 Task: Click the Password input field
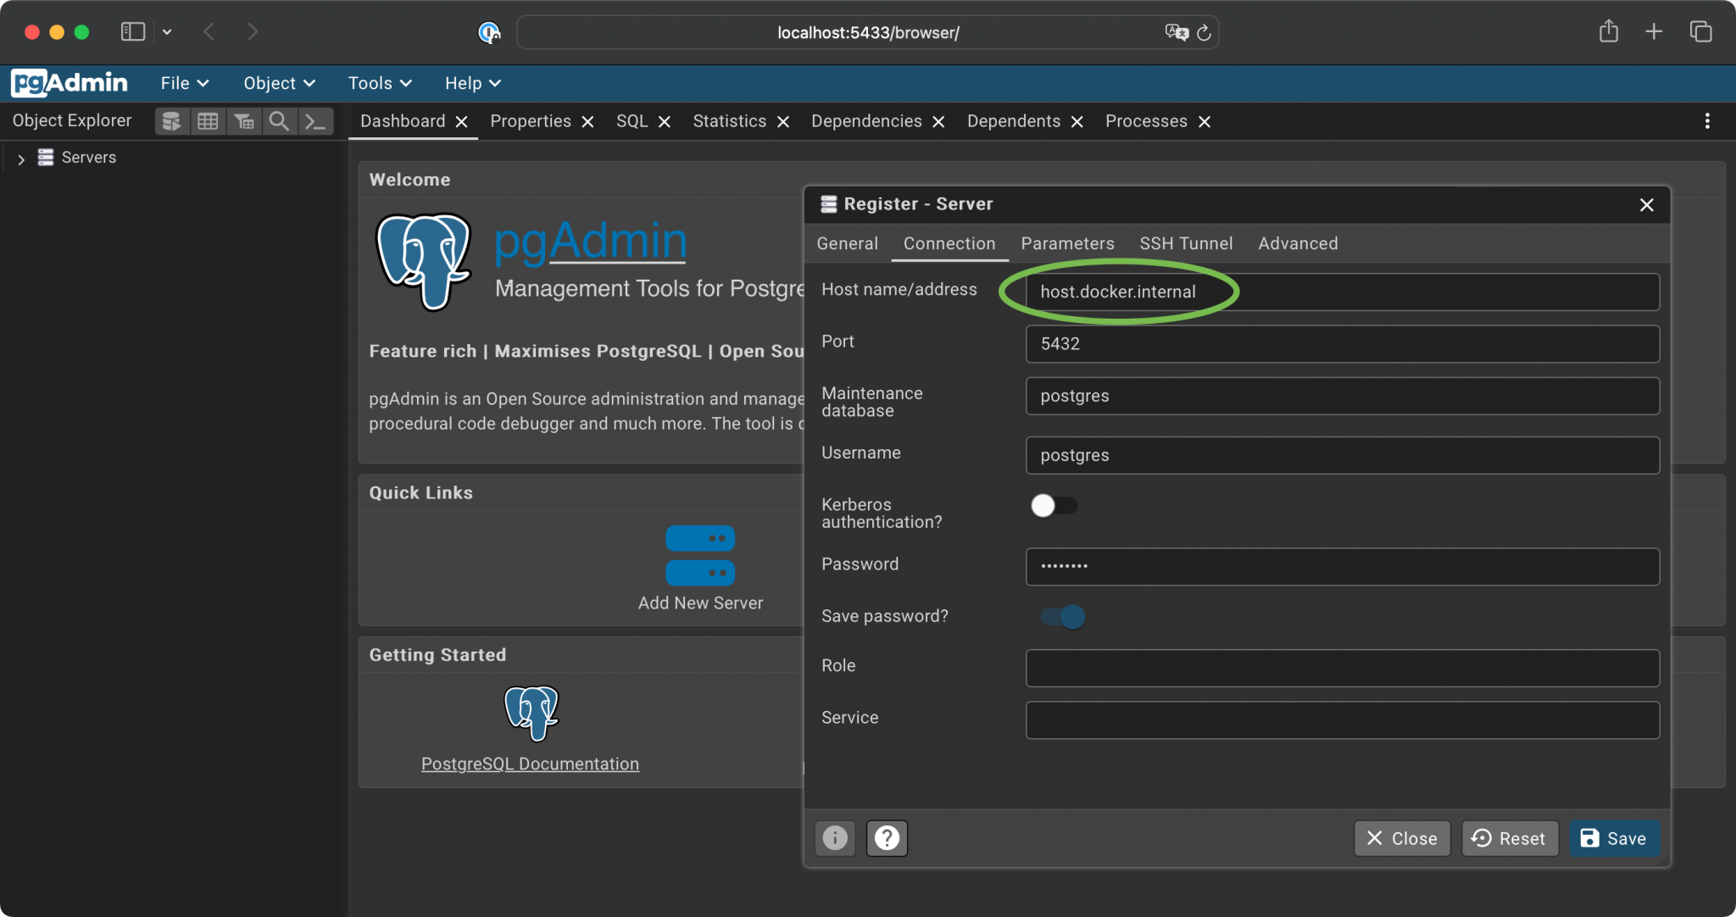pyautogui.click(x=1342, y=566)
